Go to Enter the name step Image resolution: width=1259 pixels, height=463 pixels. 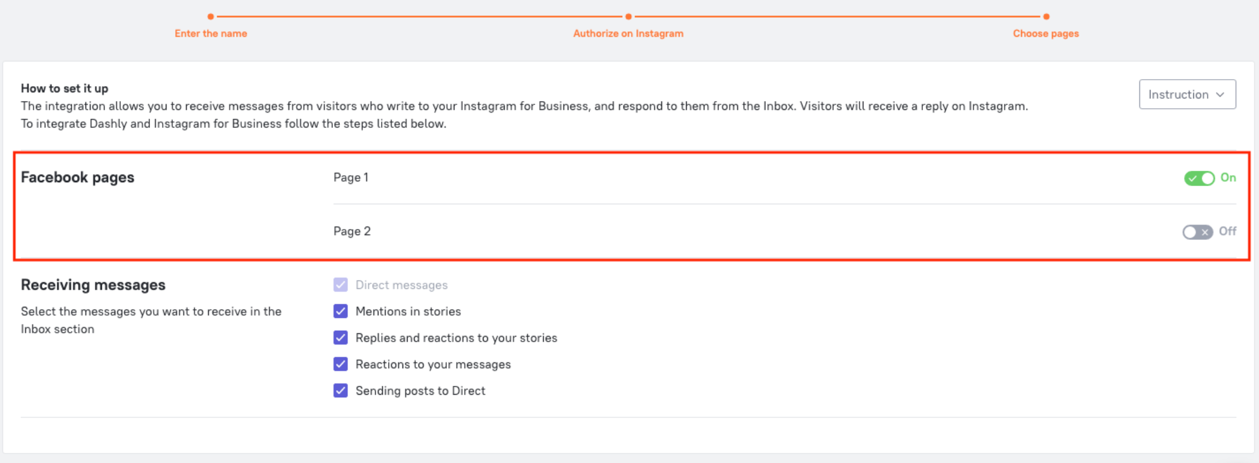[211, 34]
